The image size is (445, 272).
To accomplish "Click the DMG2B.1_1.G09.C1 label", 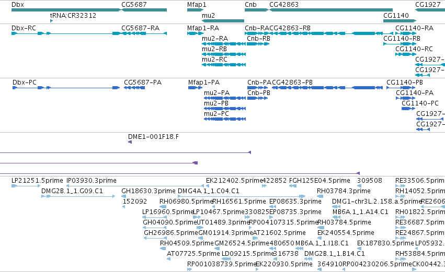I will 72,191.
